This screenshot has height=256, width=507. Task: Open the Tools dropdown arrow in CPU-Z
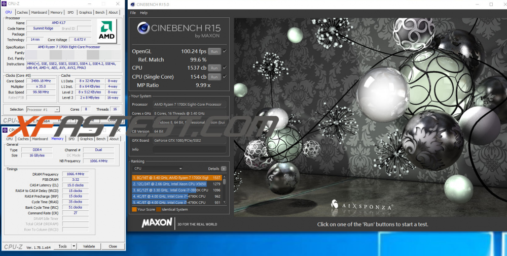(x=74, y=246)
